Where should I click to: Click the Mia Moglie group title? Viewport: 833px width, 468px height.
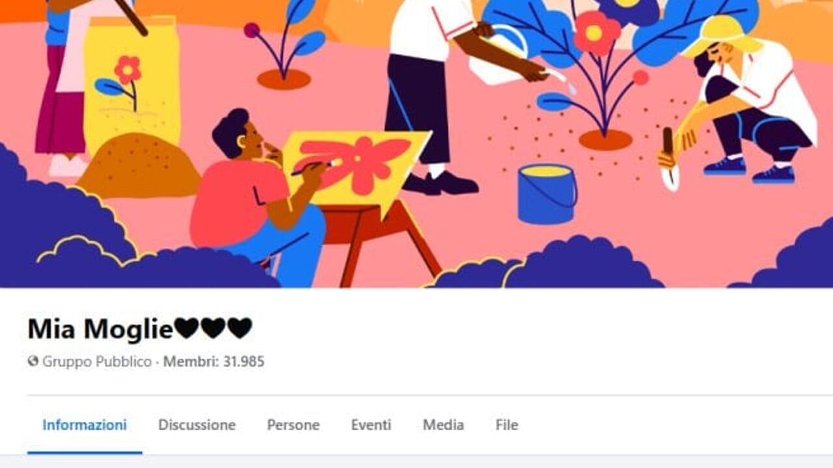(100, 330)
